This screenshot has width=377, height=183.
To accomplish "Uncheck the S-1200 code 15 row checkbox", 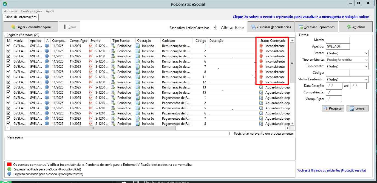I will pyautogui.click(x=8, y=93).
